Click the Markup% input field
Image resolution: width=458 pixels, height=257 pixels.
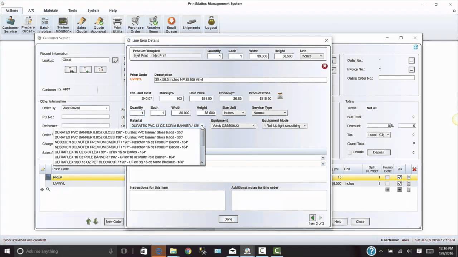click(x=171, y=99)
